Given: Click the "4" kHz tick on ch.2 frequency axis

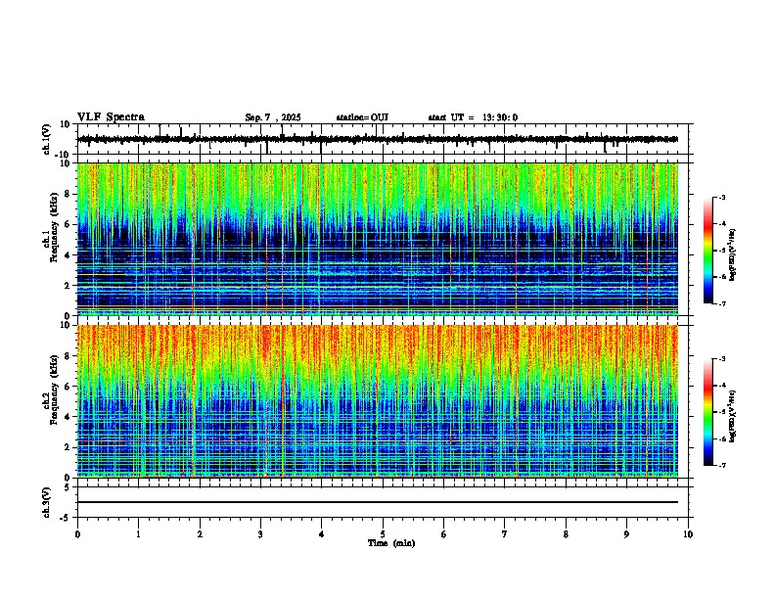Looking at the screenshot, I should (x=68, y=417).
